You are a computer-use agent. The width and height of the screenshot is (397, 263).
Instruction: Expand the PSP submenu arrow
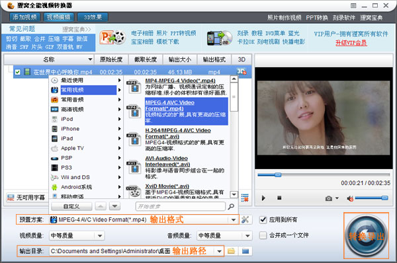(120, 158)
